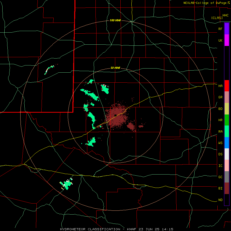Click the GR legend label
This screenshot has height=231, width=231.
[220, 97]
